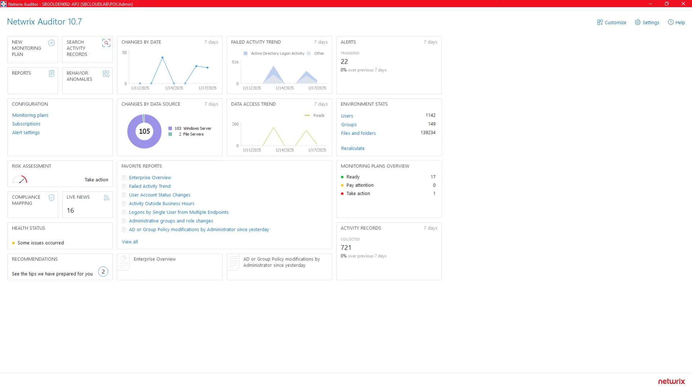Screen dimensions: 692x389
Task: Open Monitoring plans configuration link
Action: click(30, 115)
